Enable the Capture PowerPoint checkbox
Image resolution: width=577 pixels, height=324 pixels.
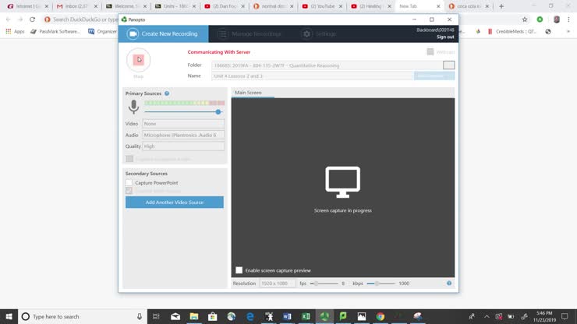pyautogui.click(x=129, y=183)
